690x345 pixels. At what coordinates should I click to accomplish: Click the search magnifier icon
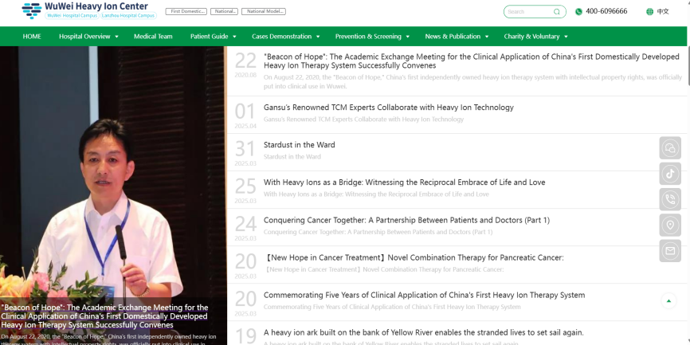click(x=557, y=12)
